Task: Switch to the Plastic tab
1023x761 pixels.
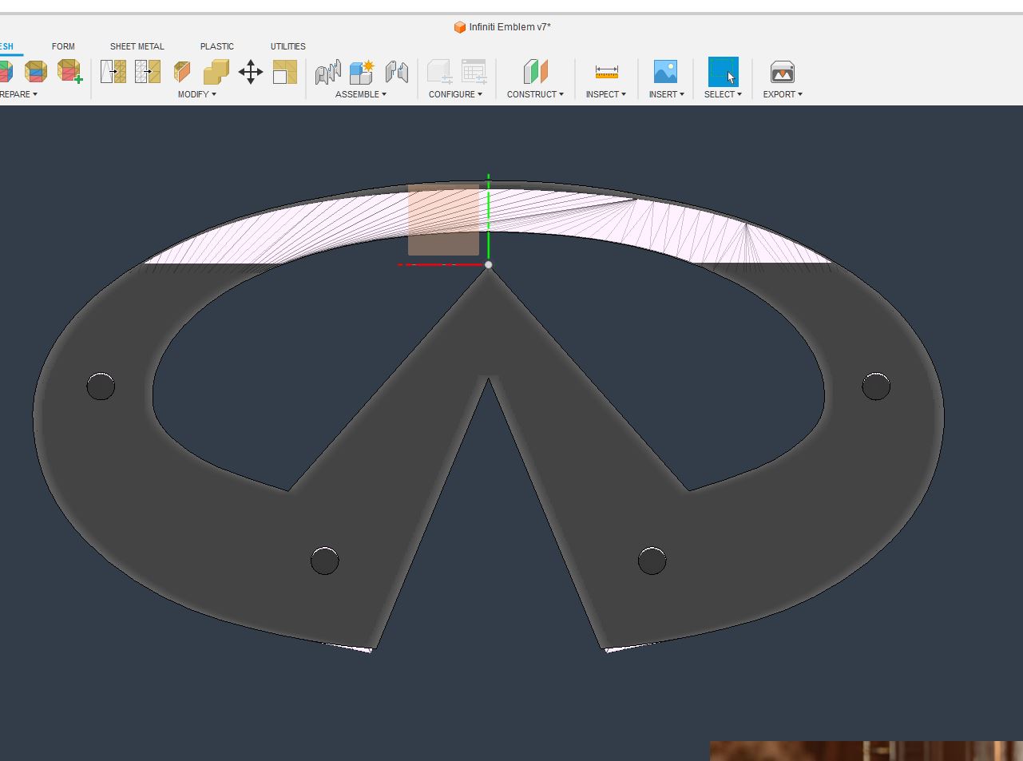Action: point(217,46)
